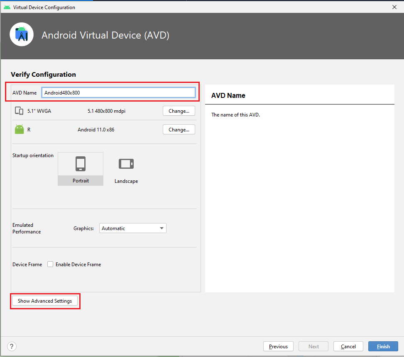Select Portrait startup orientation

pyautogui.click(x=81, y=169)
